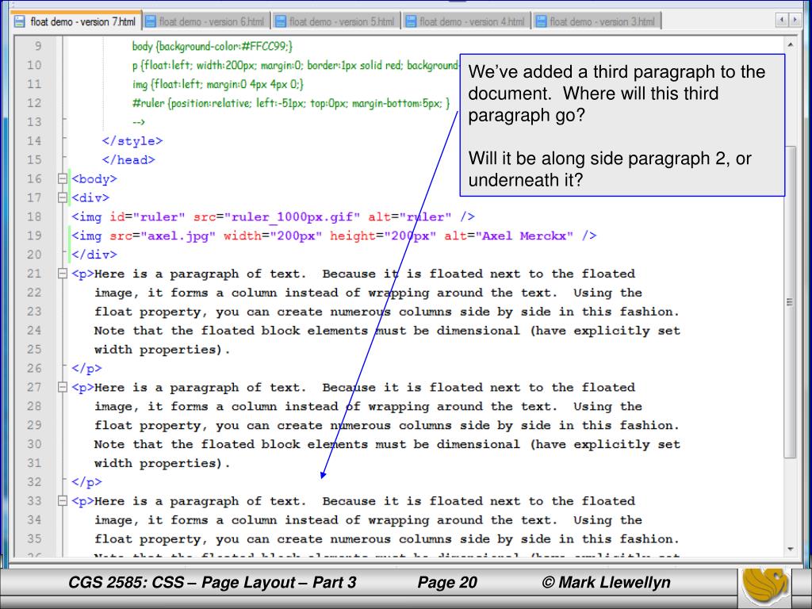The height and width of the screenshot is (609, 812).
Task: Click the closing </div> tag on line 20
Action: tap(94, 255)
